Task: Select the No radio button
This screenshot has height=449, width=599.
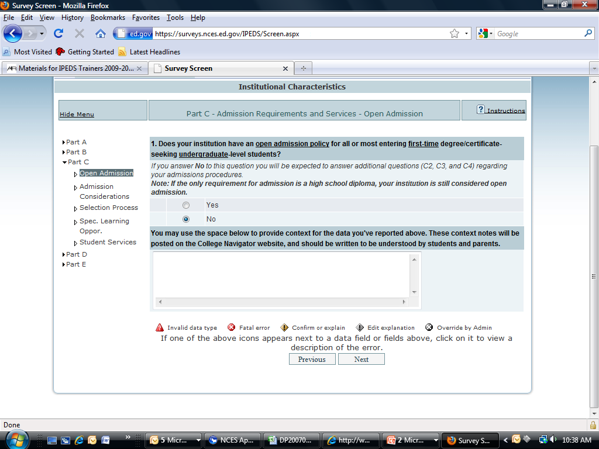Action: (186, 219)
